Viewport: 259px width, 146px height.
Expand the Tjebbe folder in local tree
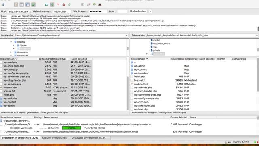(x=14, y=45)
